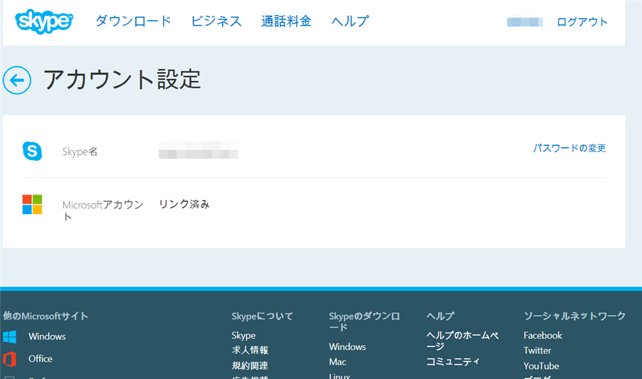Image resolution: width=642 pixels, height=379 pixels.
Task: Open ヘルプのホームページ link
Action: (x=463, y=341)
